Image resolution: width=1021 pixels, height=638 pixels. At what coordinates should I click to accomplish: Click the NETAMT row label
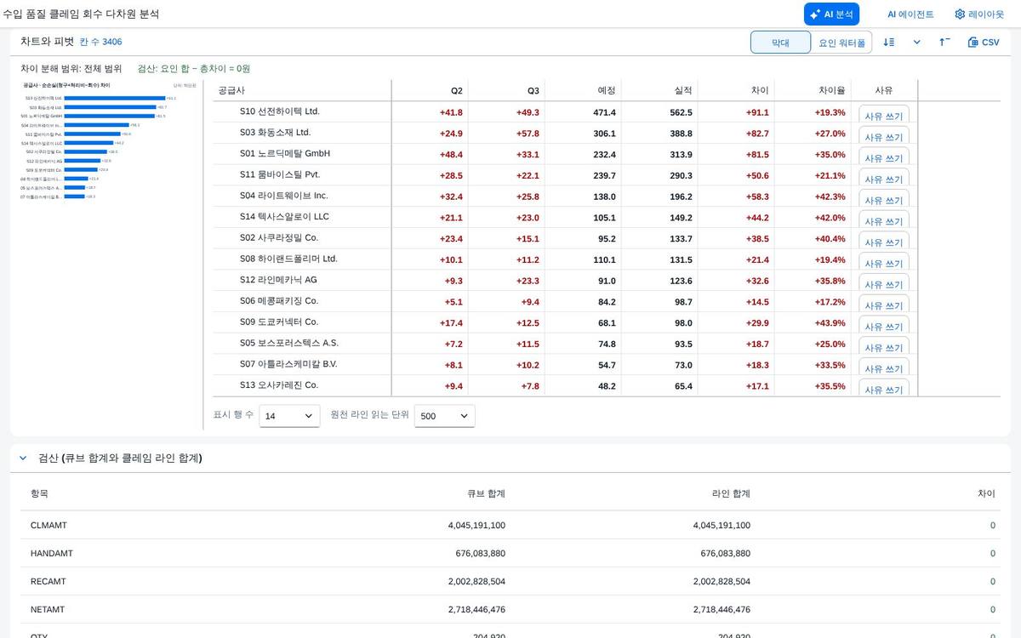point(48,610)
